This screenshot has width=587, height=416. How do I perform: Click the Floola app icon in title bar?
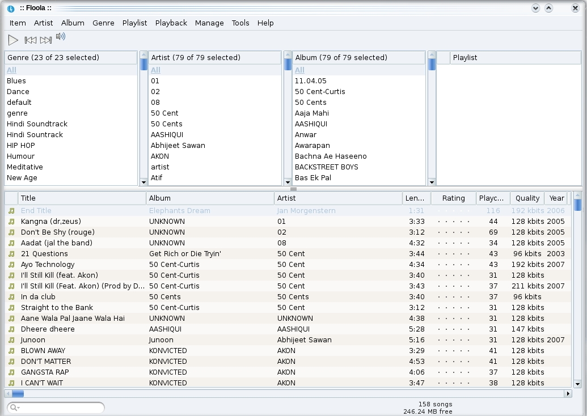point(10,8)
